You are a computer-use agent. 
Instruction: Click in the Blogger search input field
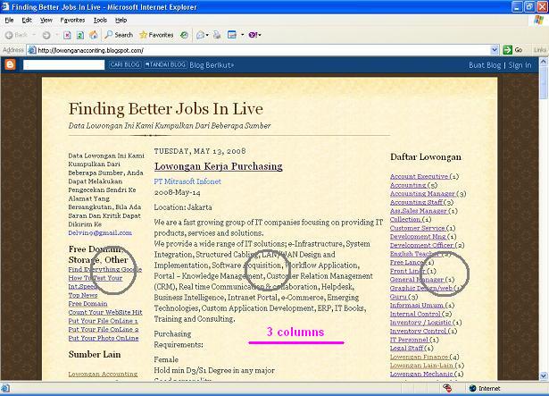pyautogui.click(x=63, y=65)
